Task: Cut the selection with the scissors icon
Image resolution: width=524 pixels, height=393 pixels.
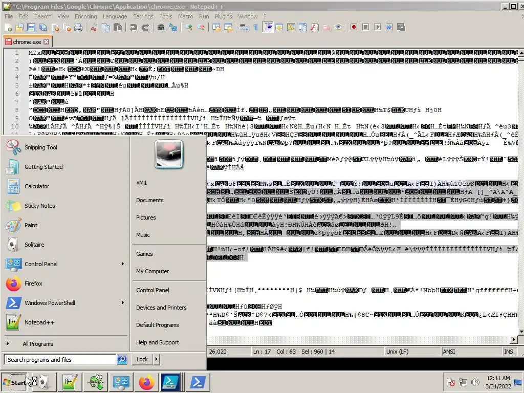Action: point(94,27)
